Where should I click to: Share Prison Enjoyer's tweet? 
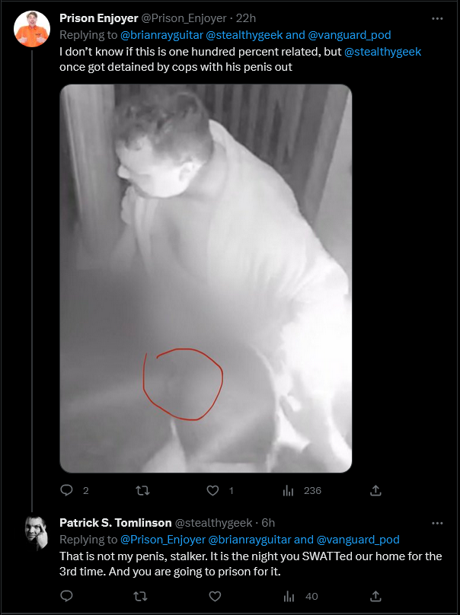375,490
